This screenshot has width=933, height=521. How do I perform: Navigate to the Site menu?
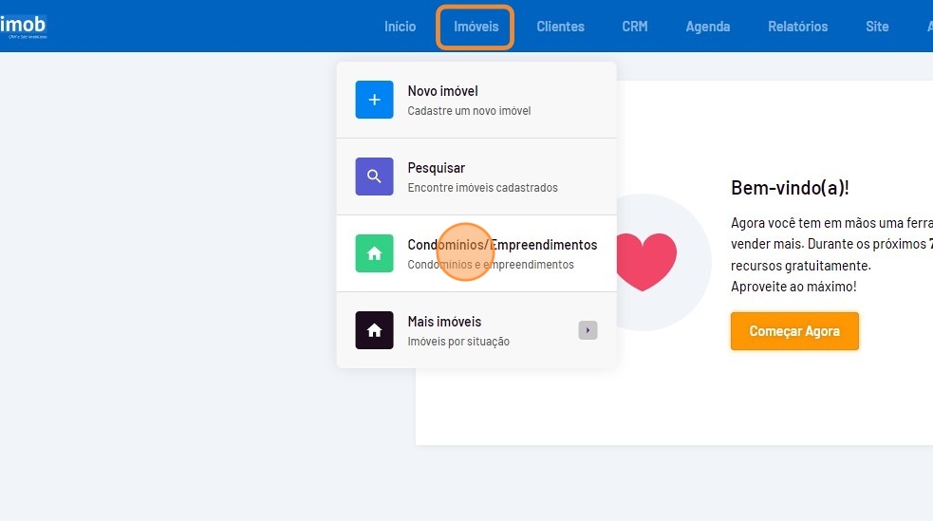[x=877, y=27]
